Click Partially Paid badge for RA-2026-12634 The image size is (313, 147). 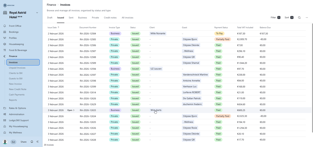point(222,116)
